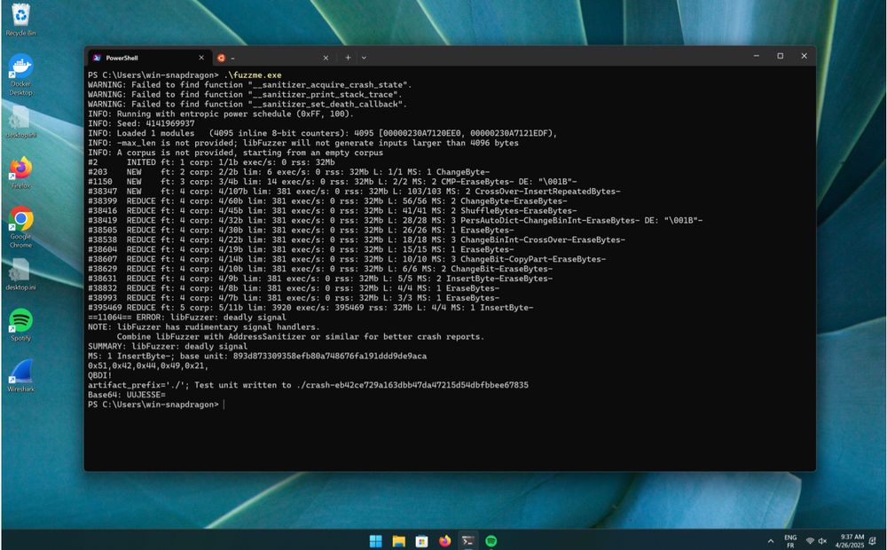
Task: Close the terminal window
Action: coord(804,56)
